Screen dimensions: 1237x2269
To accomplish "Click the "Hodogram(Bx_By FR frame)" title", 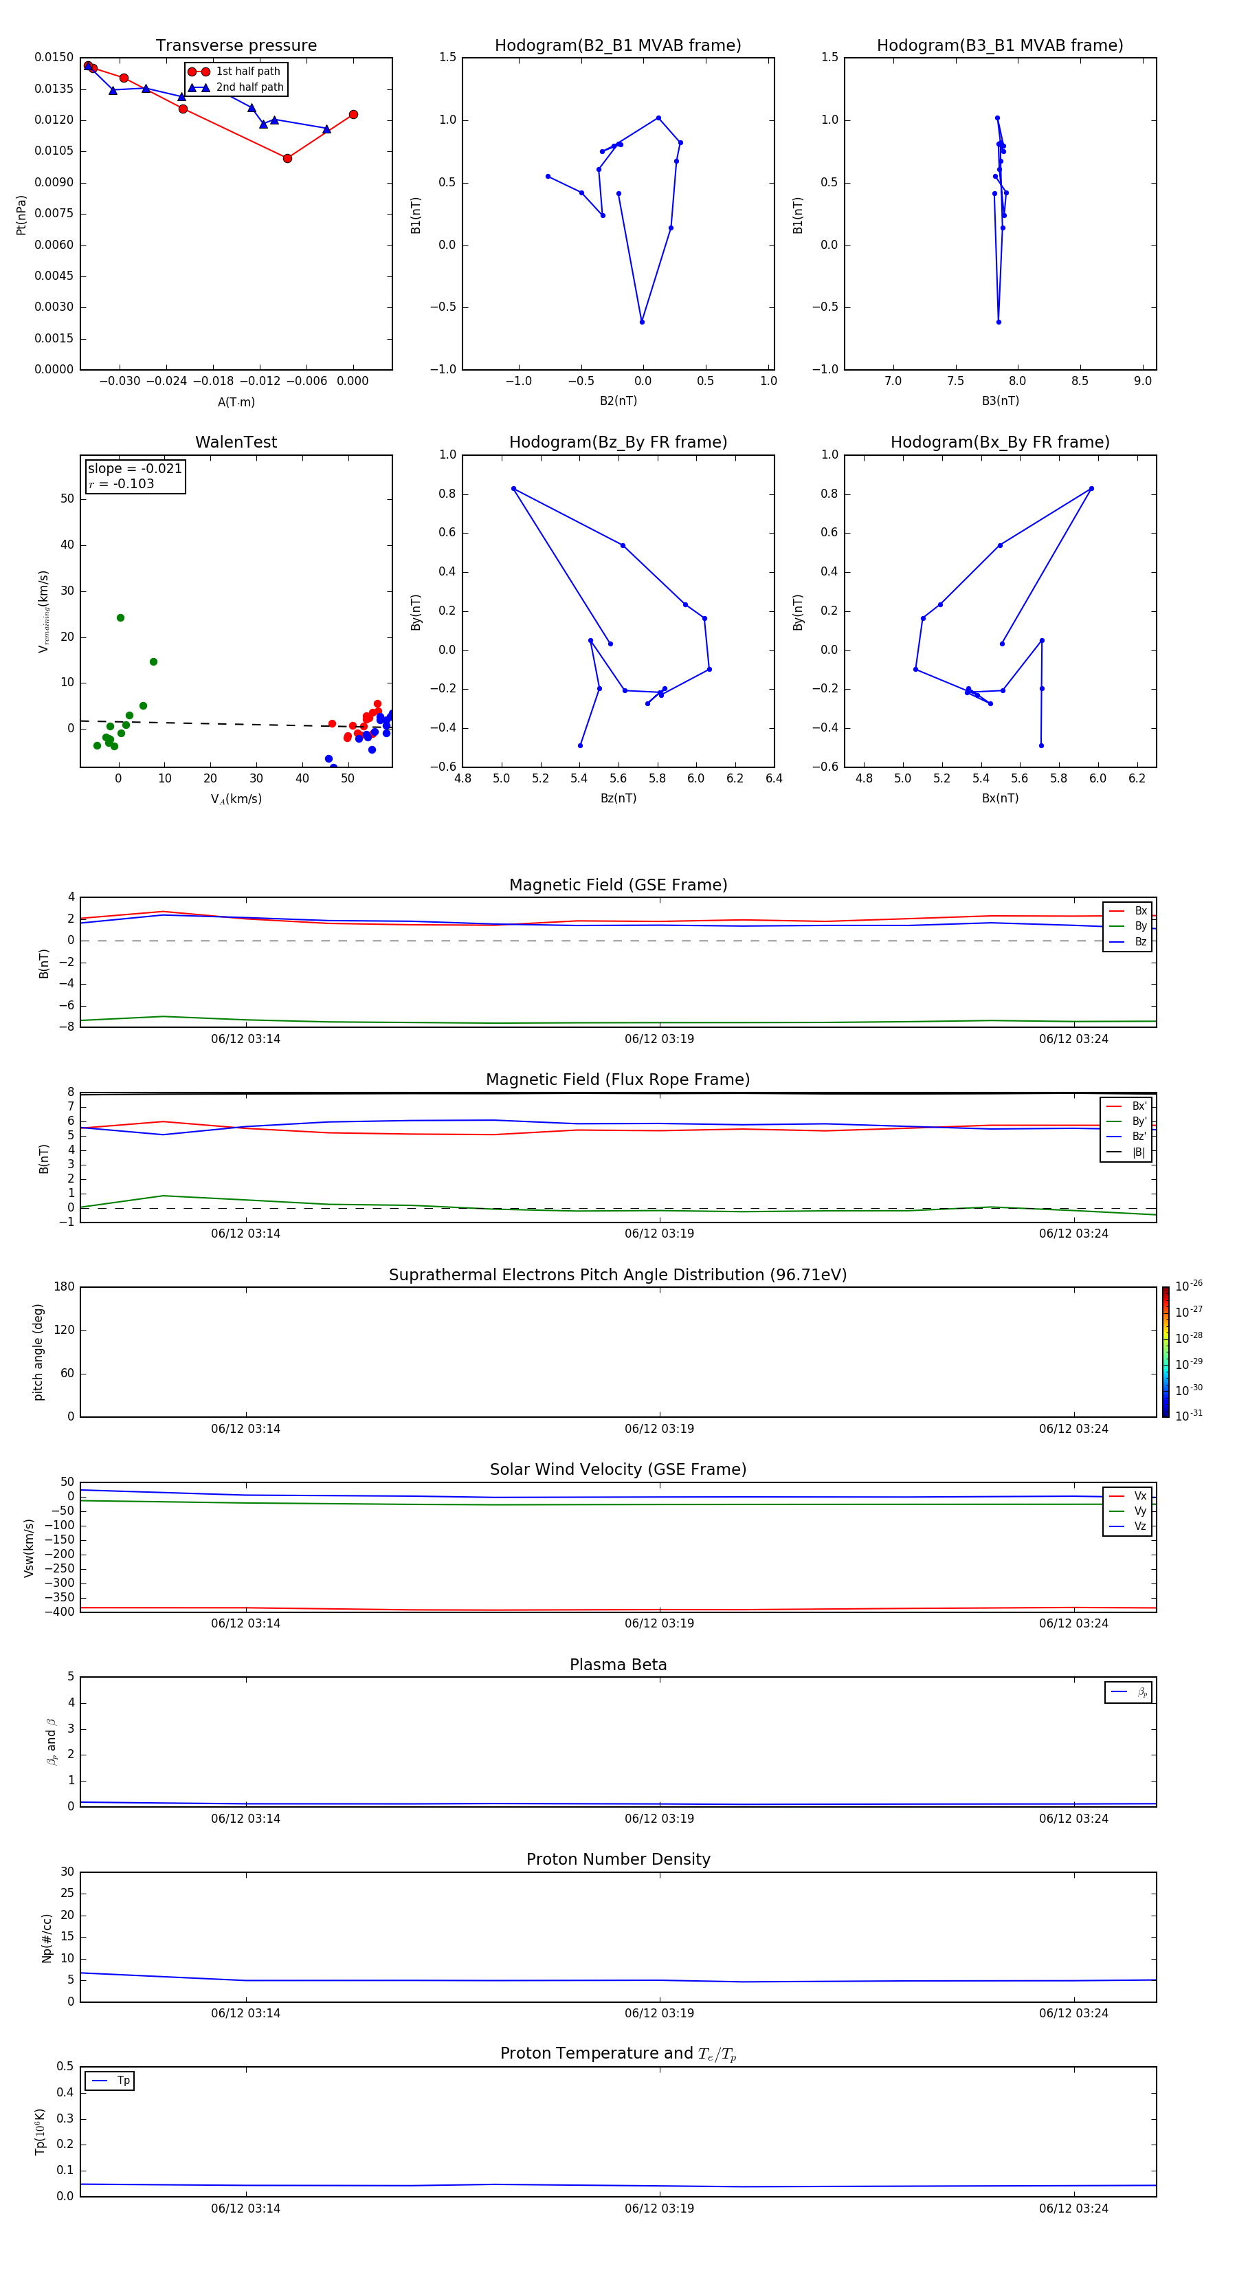I will click(1000, 442).
